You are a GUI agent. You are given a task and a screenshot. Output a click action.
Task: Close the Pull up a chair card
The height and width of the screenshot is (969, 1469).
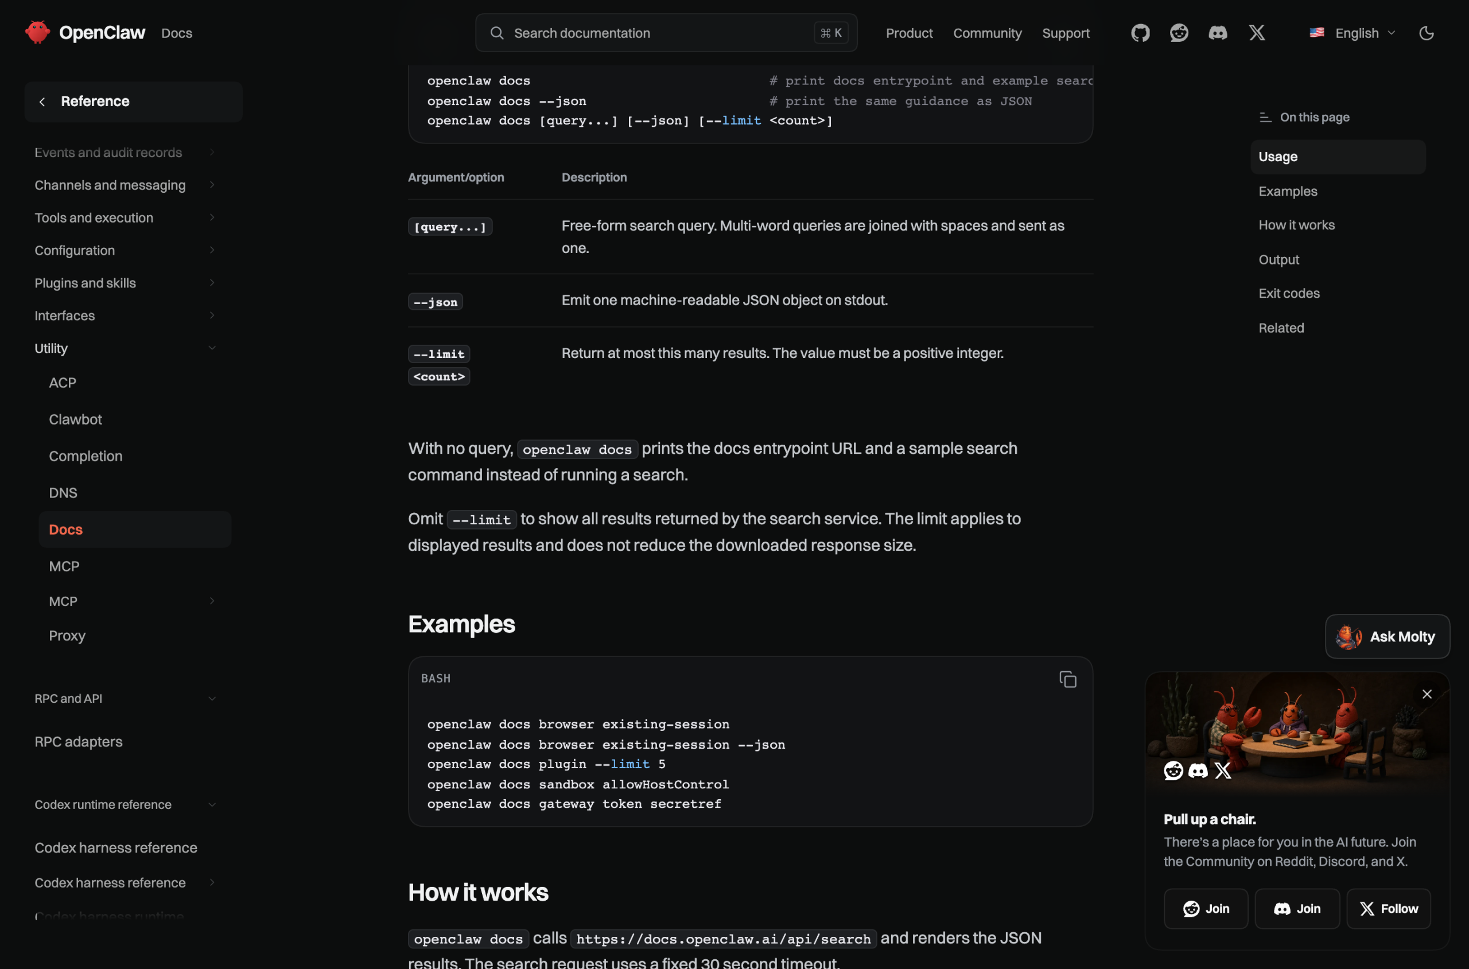point(1427,694)
